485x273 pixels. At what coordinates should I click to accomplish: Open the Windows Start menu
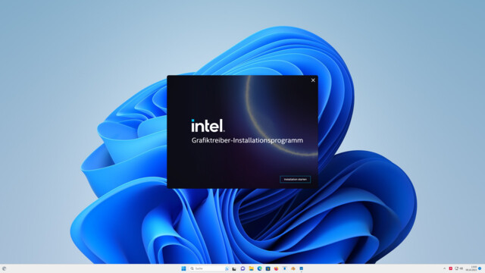183,268
